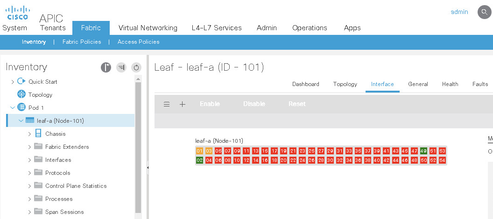Switch to the Health tab

click(450, 84)
